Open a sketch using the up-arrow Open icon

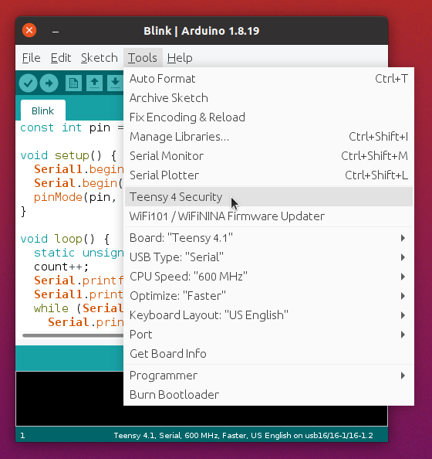click(94, 83)
